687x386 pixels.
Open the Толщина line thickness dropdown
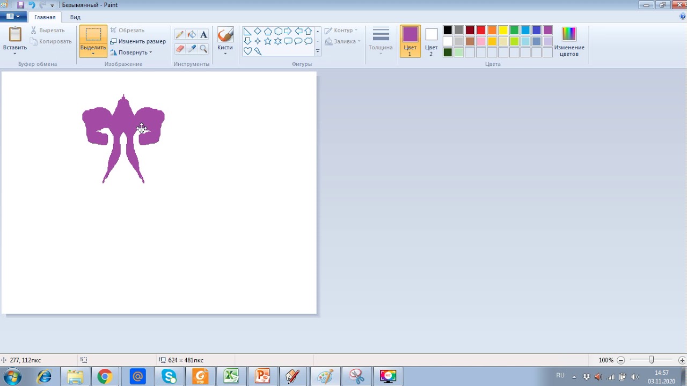click(381, 41)
